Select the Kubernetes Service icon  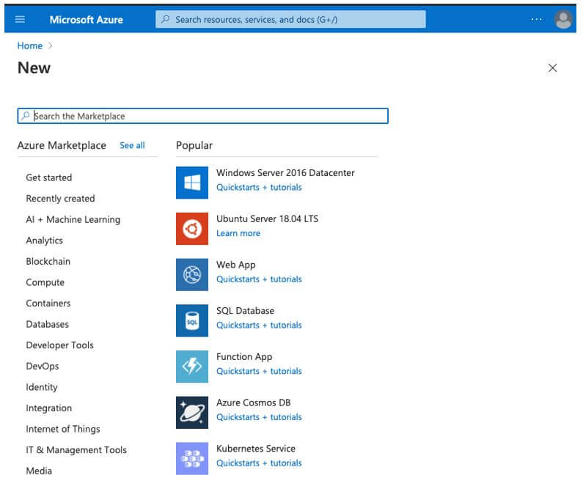[192, 458]
